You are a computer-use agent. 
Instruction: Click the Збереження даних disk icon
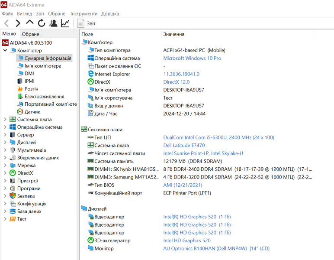13,158
